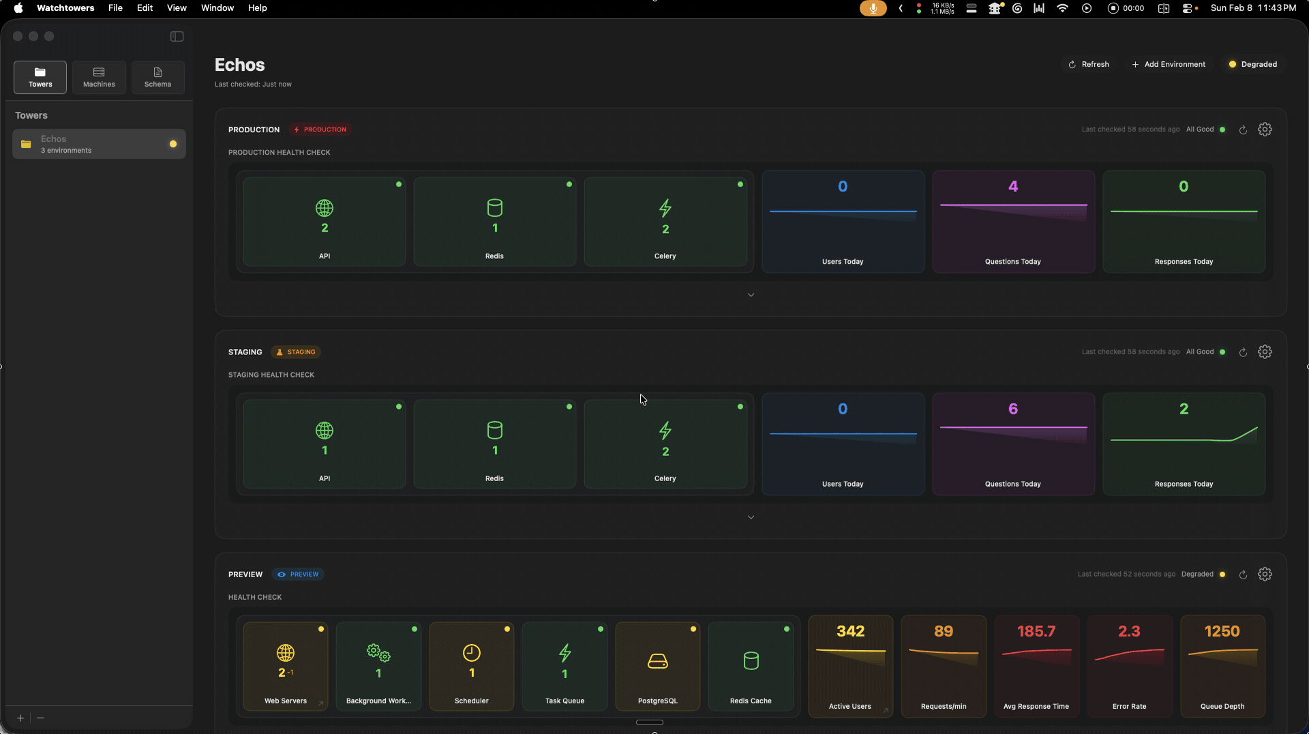Viewport: 1309px width, 734px height.
Task: Expand the Production environment details chevron
Action: 751,295
